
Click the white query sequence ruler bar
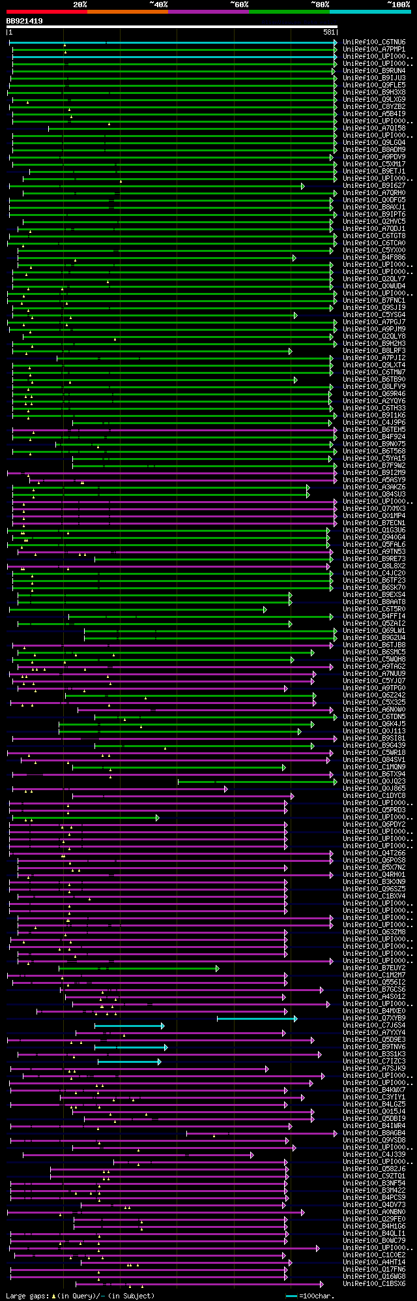pos(172,27)
